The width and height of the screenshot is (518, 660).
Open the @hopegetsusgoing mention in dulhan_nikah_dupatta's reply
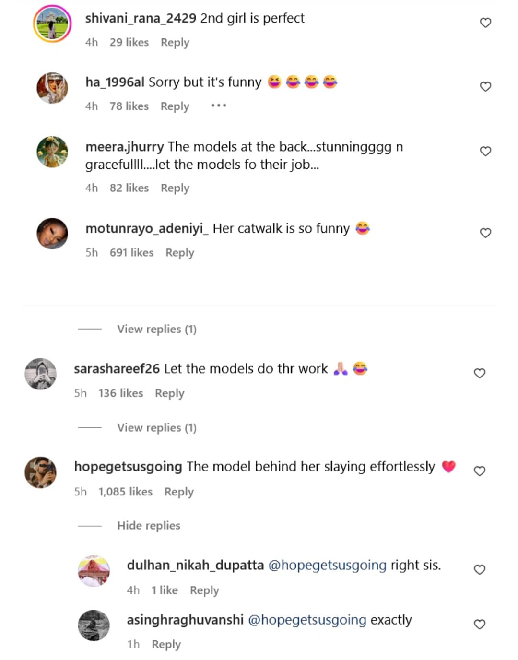coord(327,565)
